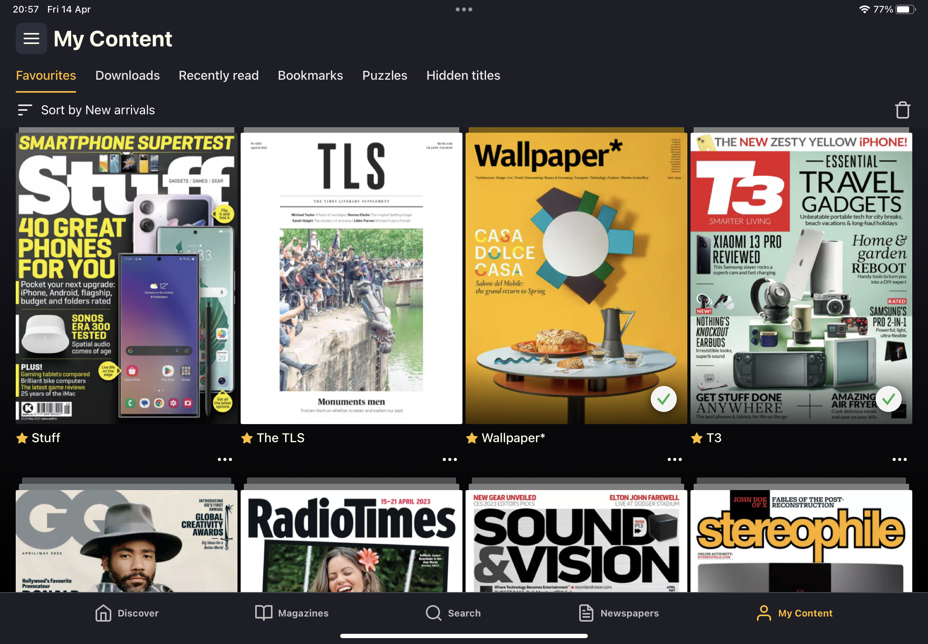928x644 pixels.
Task: Go to Magazines in bottom bar
Action: [292, 613]
